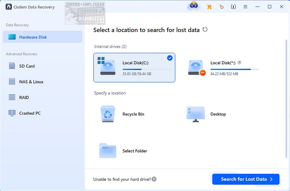The image size is (290, 191).
Task: Open the Select Folder icon
Action: pyautogui.click(x=108, y=151)
